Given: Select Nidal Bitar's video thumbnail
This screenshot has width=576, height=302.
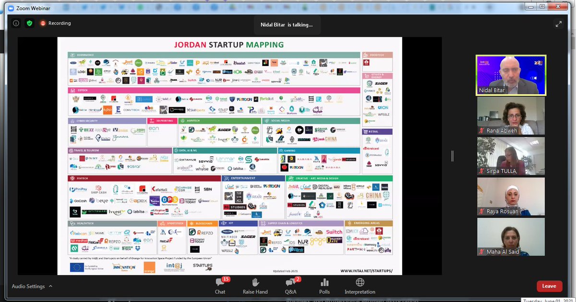Looking at the screenshot, I should [x=511, y=75].
